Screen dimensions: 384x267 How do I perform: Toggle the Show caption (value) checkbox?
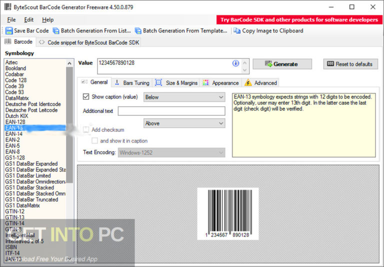coord(86,96)
